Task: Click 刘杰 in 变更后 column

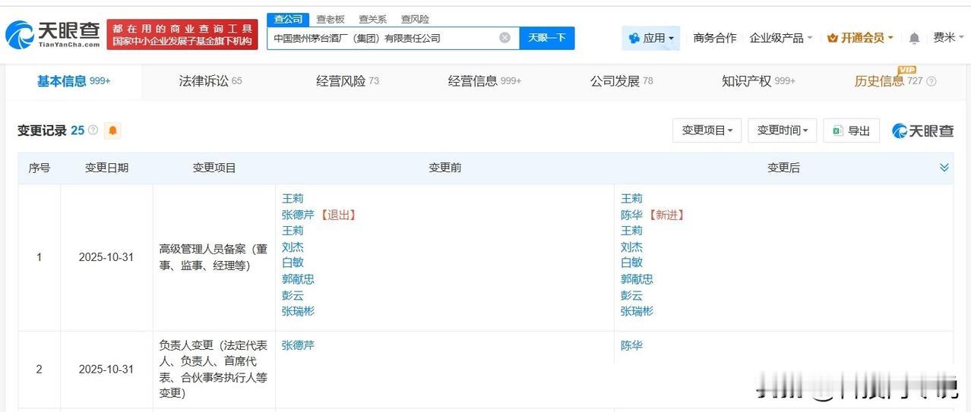Action: tap(631, 247)
